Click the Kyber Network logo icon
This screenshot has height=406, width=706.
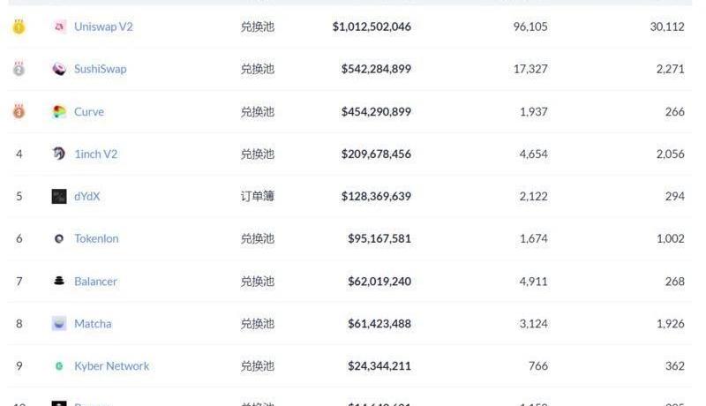coord(59,366)
